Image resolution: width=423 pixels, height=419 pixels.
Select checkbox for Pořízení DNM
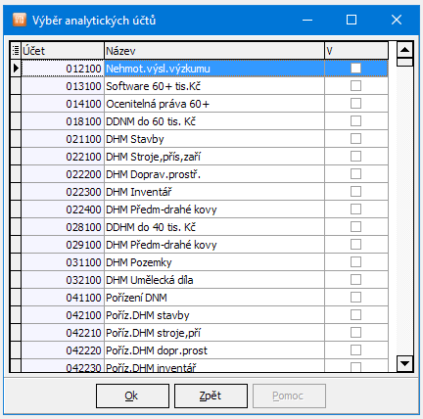(355, 298)
